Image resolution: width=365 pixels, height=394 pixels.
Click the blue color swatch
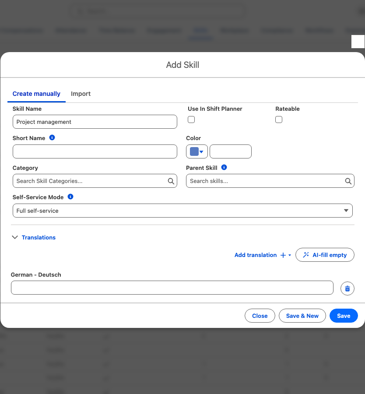(x=194, y=151)
